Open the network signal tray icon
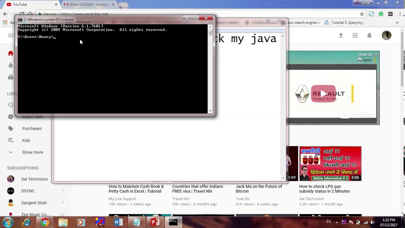The height and width of the screenshot is (228, 405). tap(365, 222)
